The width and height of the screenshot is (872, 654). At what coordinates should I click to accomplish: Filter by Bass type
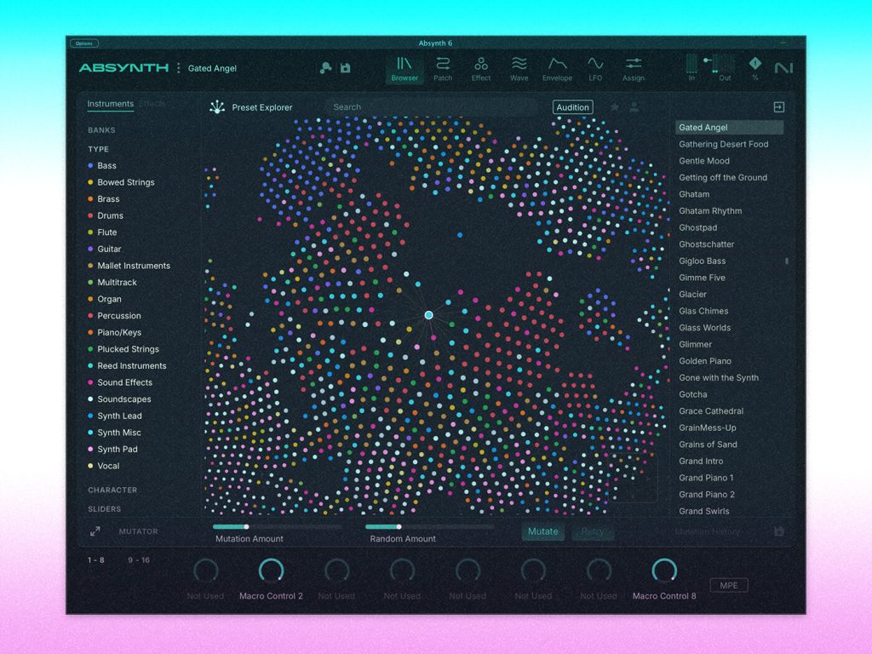coord(102,166)
